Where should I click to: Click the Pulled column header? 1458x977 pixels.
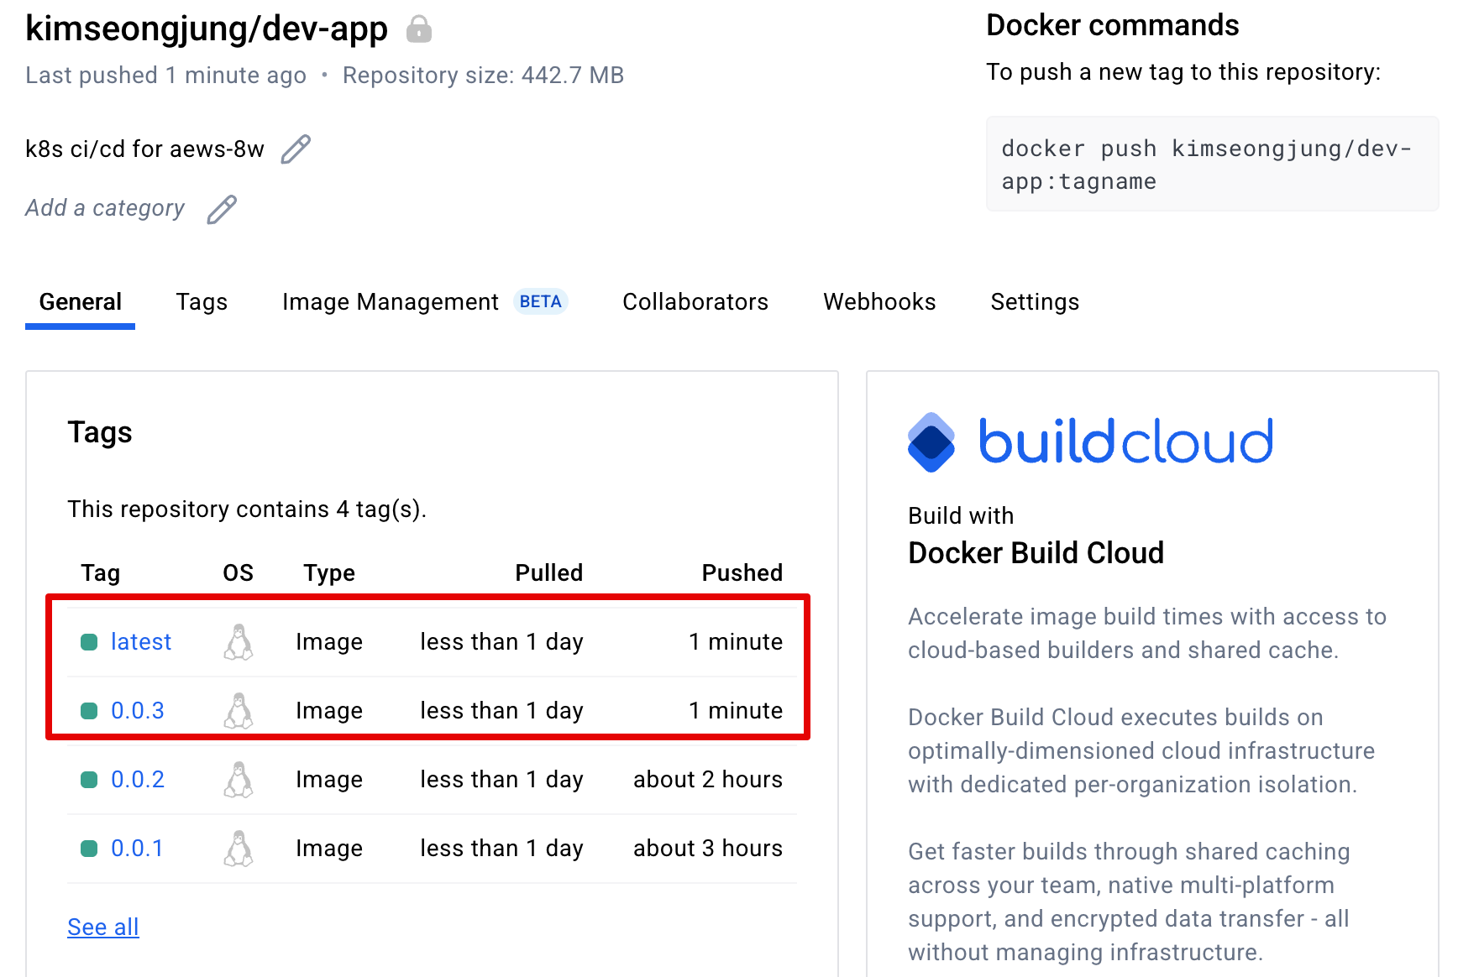point(549,573)
